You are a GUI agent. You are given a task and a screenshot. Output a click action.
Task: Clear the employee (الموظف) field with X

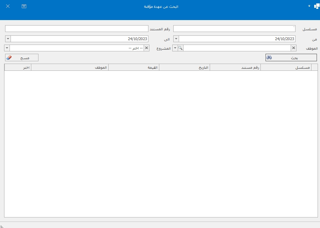[293, 48]
